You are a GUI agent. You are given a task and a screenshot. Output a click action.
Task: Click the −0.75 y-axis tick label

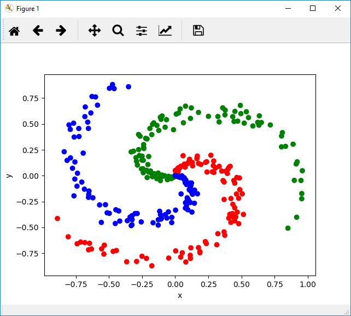[27, 254]
